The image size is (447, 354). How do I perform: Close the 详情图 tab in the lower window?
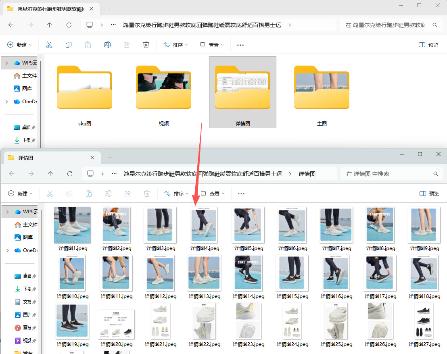click(x=92, y=158)
